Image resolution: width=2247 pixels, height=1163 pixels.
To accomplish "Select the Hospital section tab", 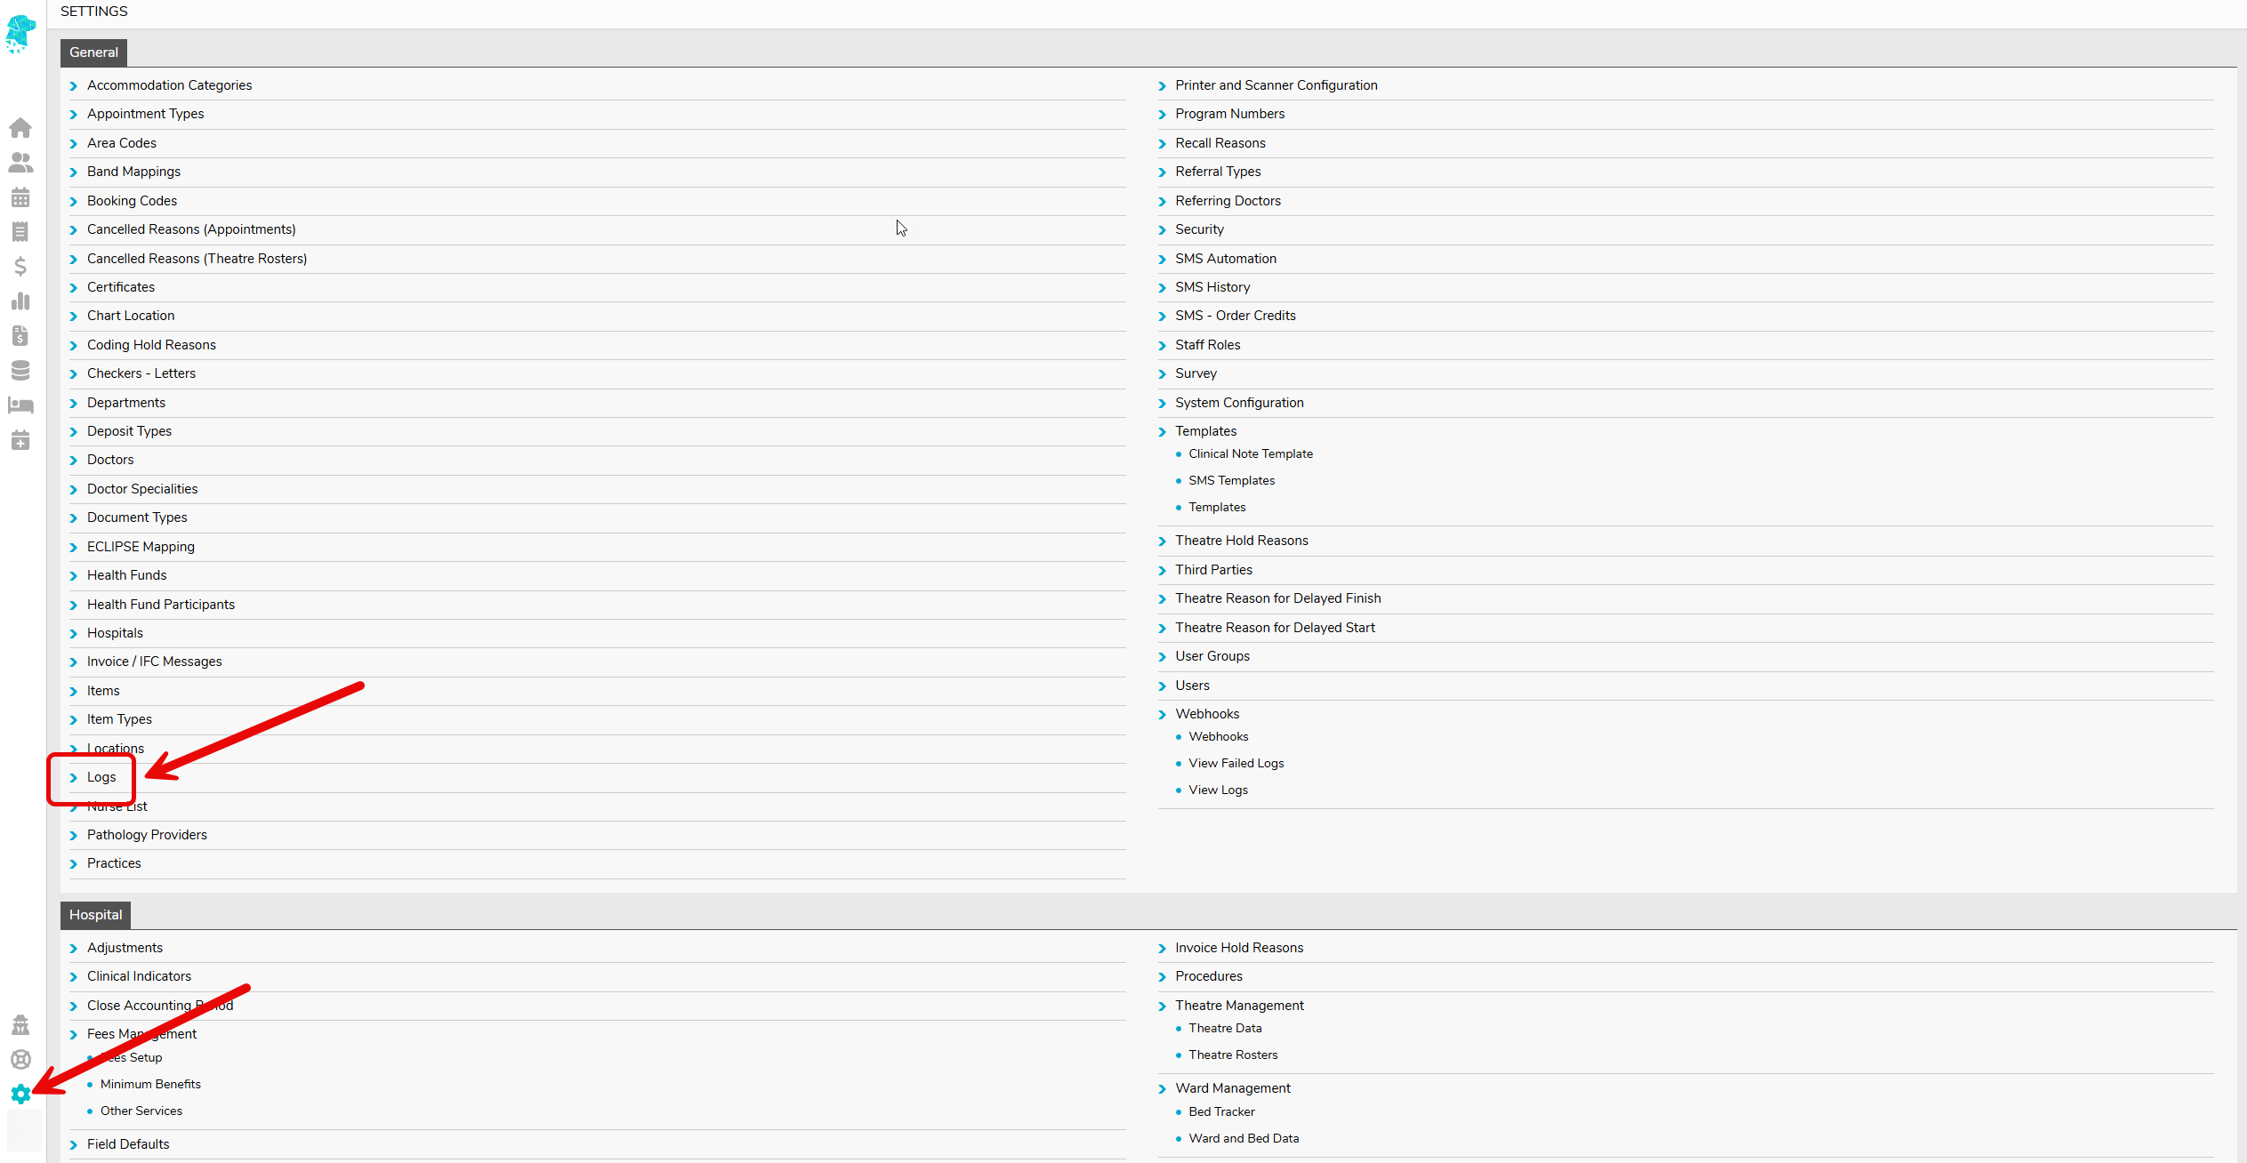I will [x=95, y=915].
